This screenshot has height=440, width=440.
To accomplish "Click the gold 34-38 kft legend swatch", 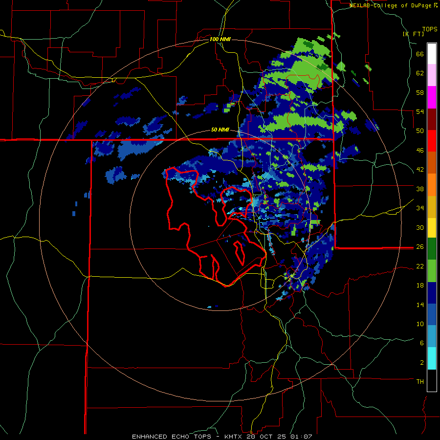I will [x=432, y=207].
